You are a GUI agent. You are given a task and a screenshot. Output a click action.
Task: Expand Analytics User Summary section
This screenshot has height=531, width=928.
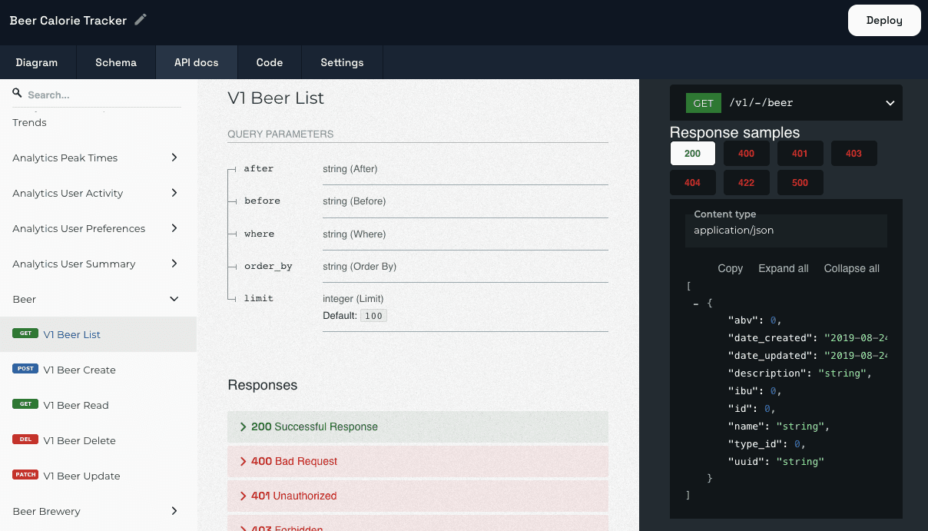tap(174, 264)
